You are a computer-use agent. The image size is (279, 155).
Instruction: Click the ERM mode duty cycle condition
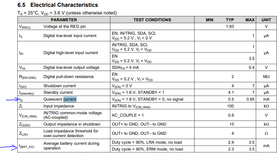[147, 149]
